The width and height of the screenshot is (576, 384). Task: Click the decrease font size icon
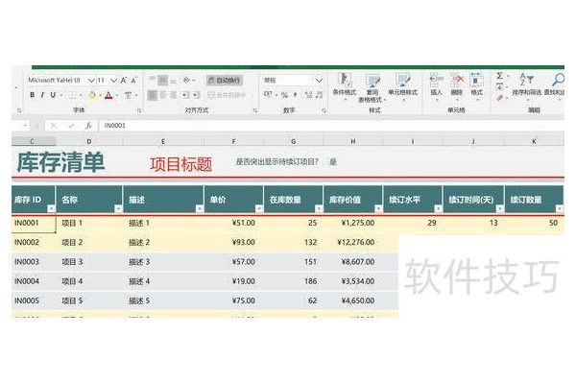pyautogui.click(x=134, y=80)
